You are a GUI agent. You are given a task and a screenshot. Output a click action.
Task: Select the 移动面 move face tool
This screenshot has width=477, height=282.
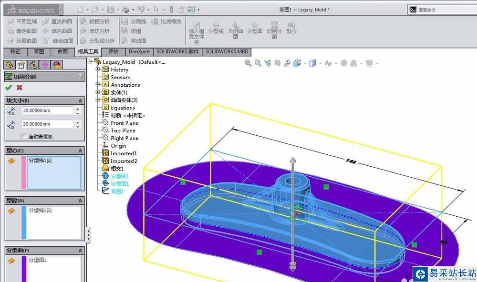point(134,40)
